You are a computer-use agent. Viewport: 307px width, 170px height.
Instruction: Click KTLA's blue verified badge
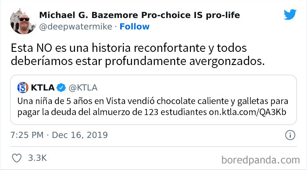(x=61, y=87)
